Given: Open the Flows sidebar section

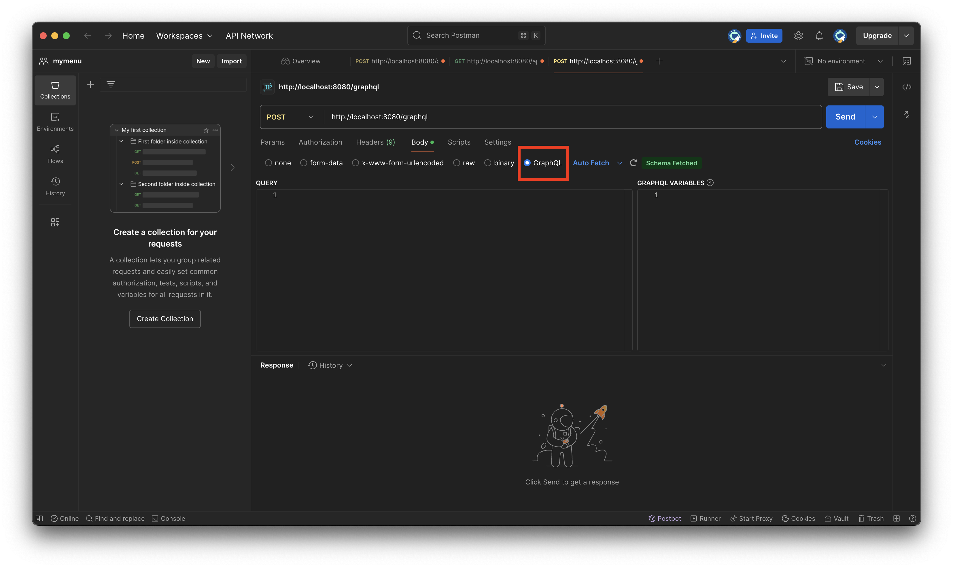Looking at the screenshot, I should [55, 154].
